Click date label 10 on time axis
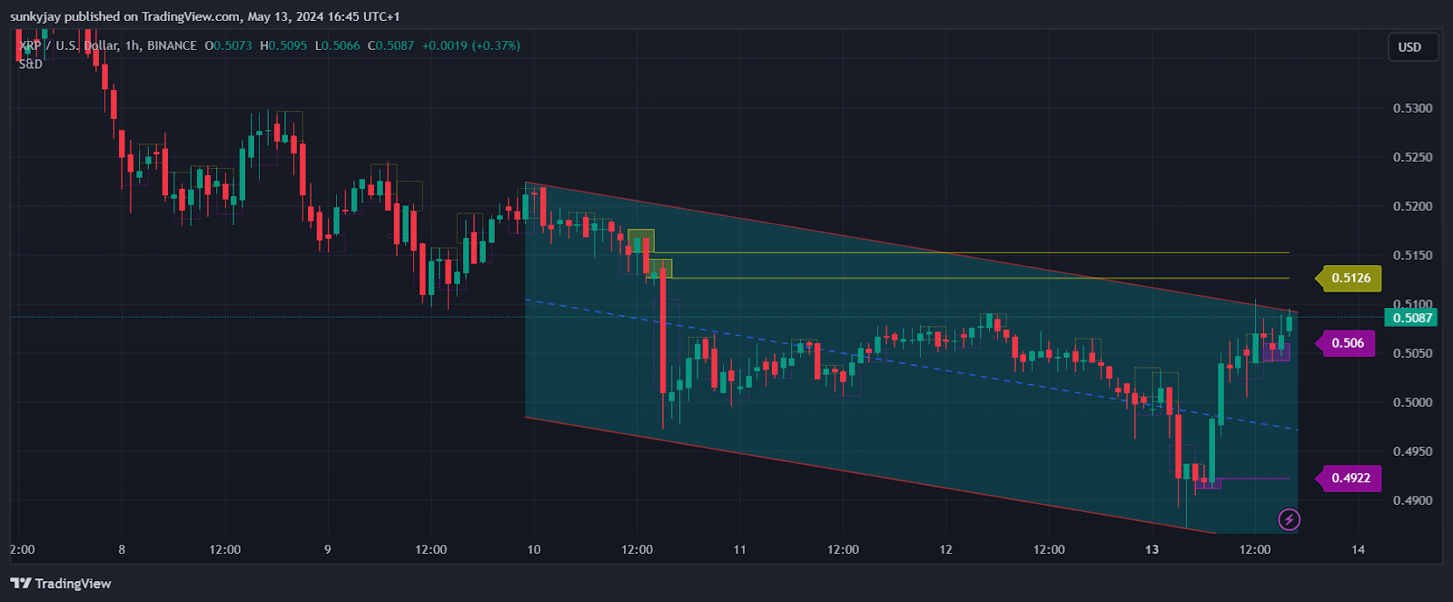The height and width of the screenshot is (602, 1453). click(x=534, y=549)
